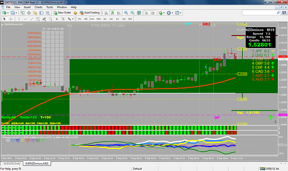Image resolution: width=288 pixels, height=171 pixels.
Task: Expand the Profiles dropdown arrow
Action: pyautogui.click(x=16, y=13)
